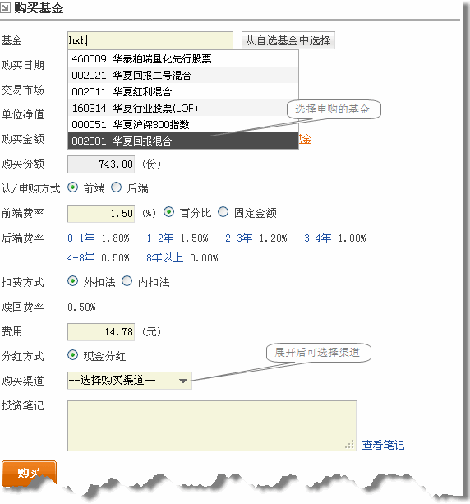
Task: Click into the 投资笔记 text area
Action: tap(212, 426)
